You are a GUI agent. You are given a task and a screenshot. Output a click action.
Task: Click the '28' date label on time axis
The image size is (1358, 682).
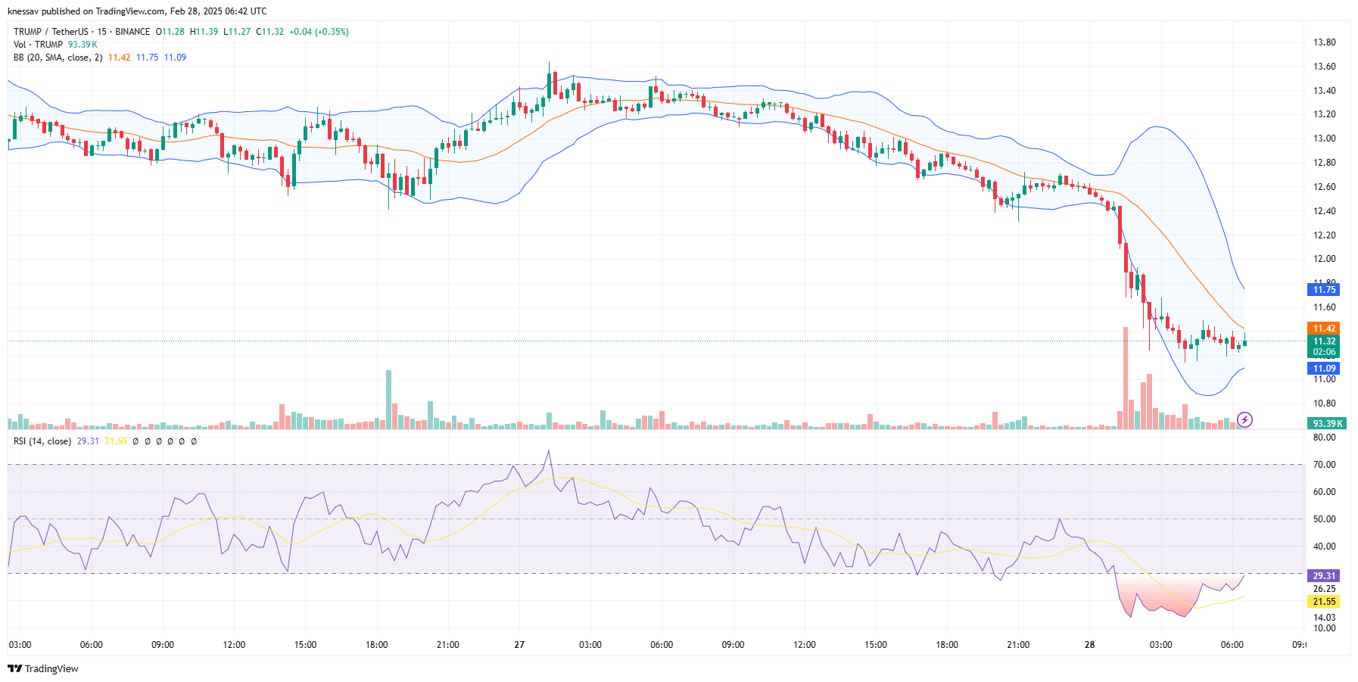tap(1089, 645)
